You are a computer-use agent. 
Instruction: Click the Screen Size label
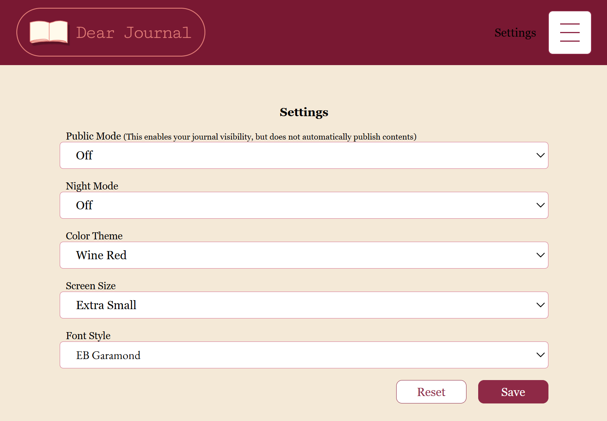(x=91, y=286)
